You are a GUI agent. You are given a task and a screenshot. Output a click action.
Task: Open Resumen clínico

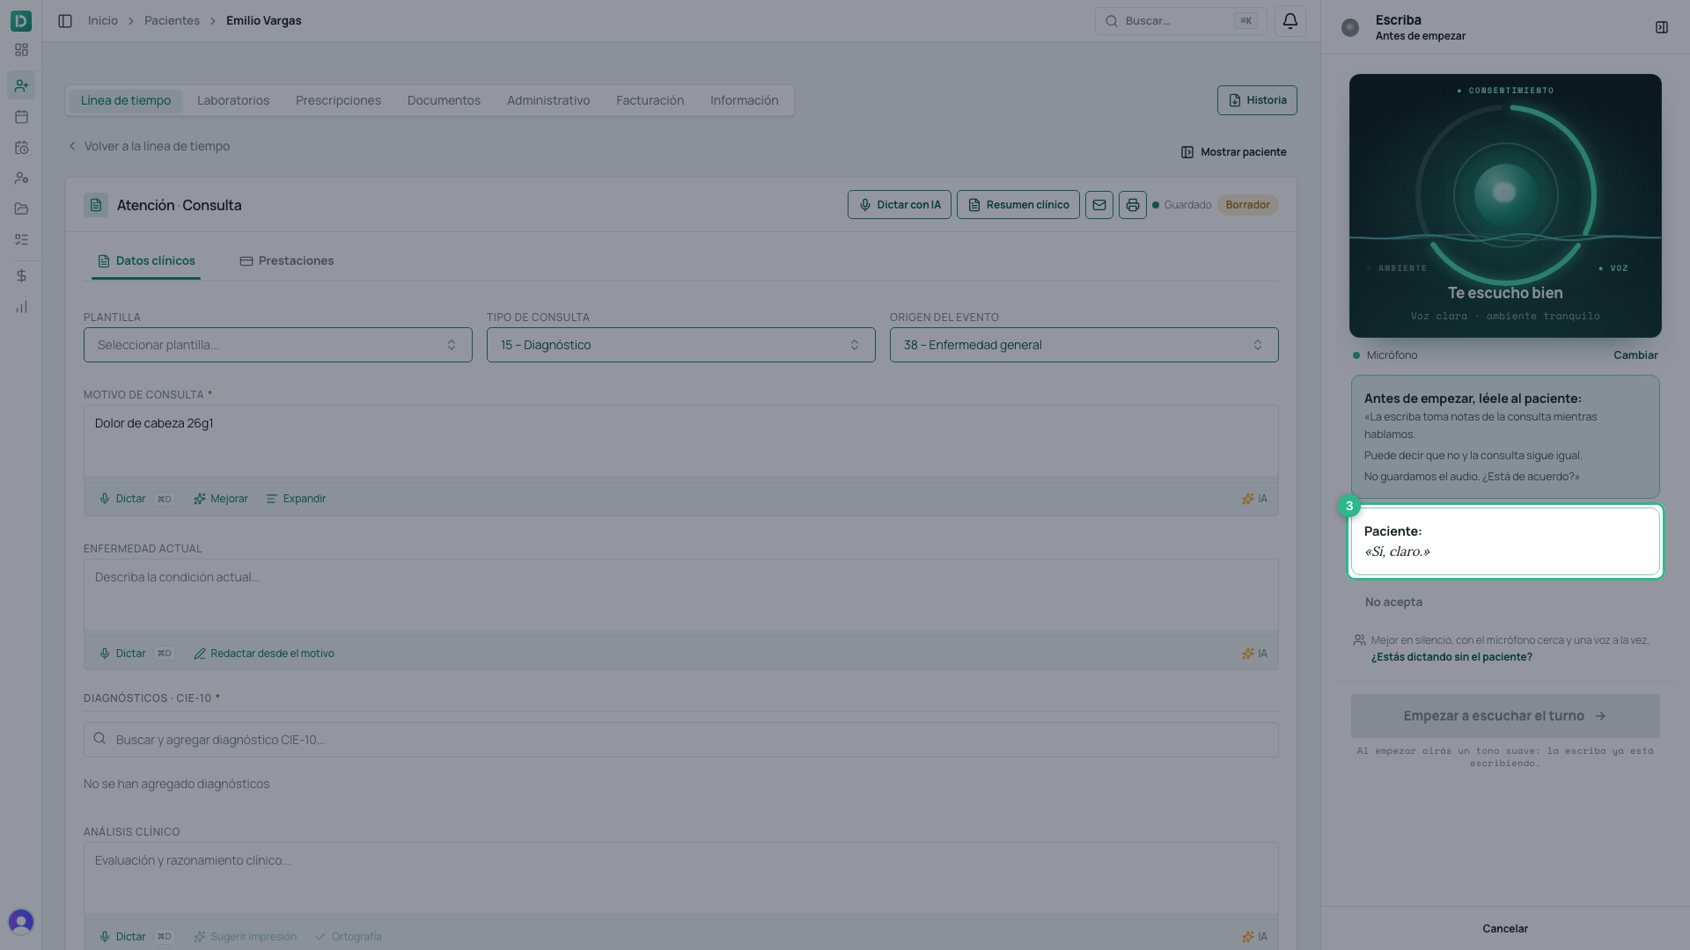pos(1018,205)
